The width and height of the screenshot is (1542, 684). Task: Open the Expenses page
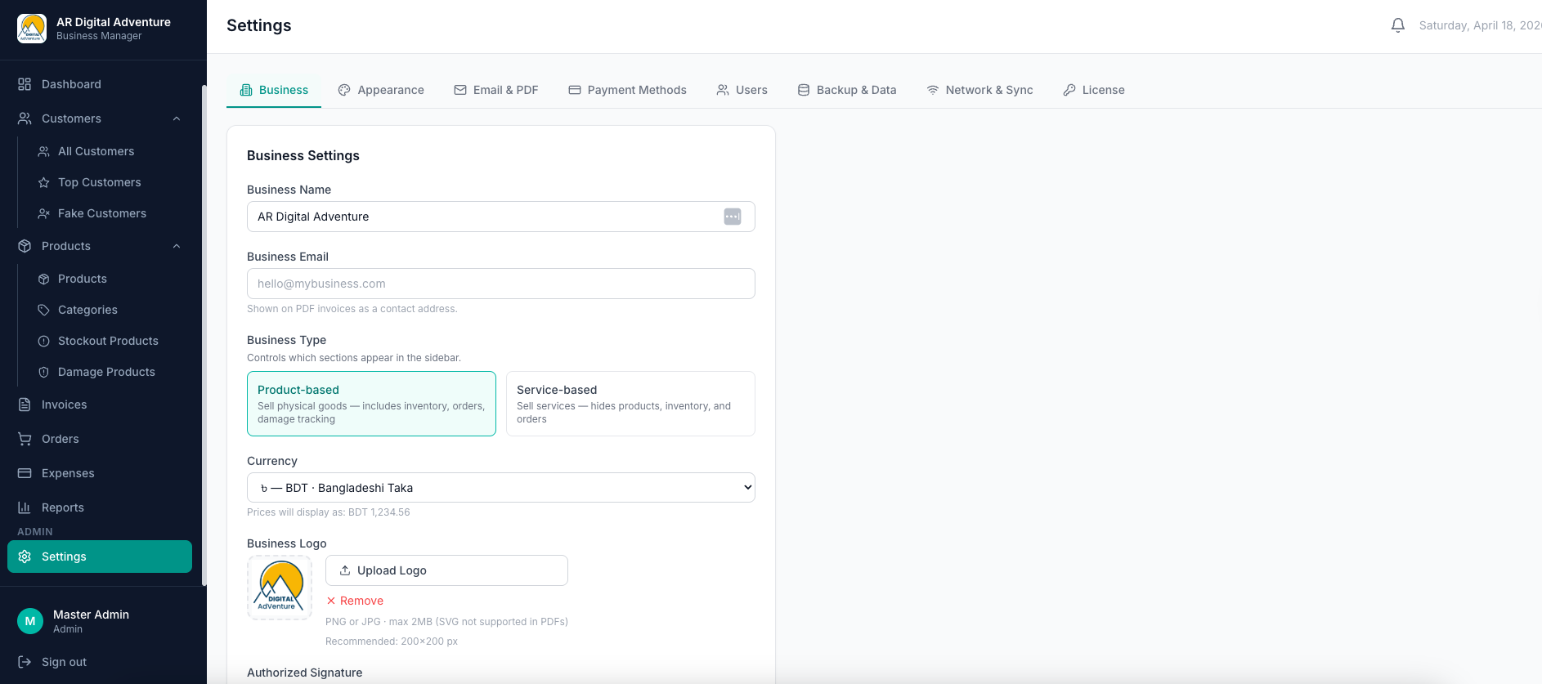[x=100, y=473]
